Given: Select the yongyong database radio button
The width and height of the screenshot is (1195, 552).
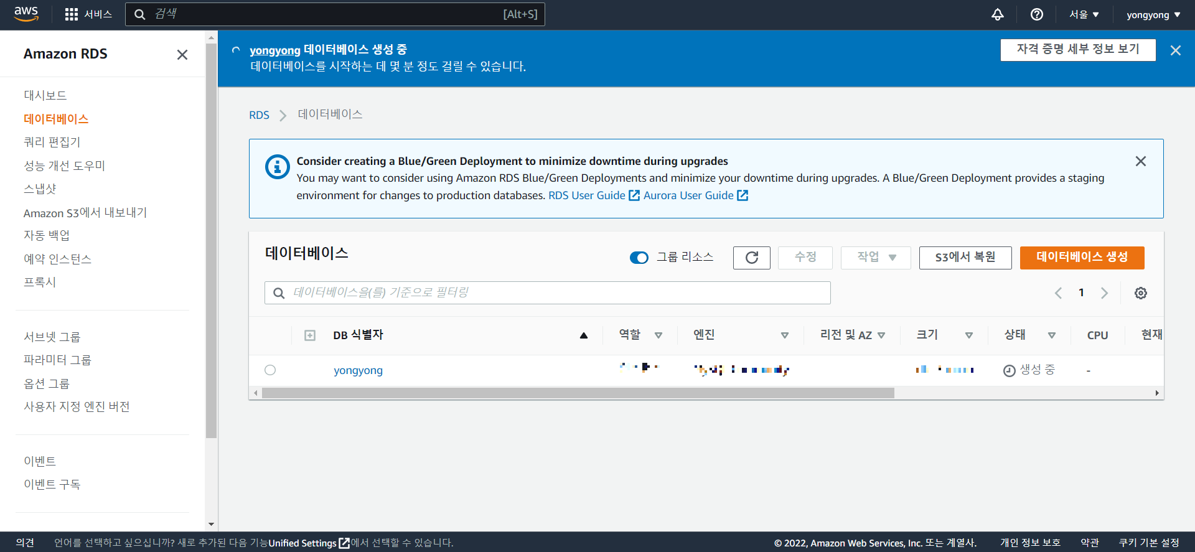Looking at the screenshot, I should [x=270, y=370].
